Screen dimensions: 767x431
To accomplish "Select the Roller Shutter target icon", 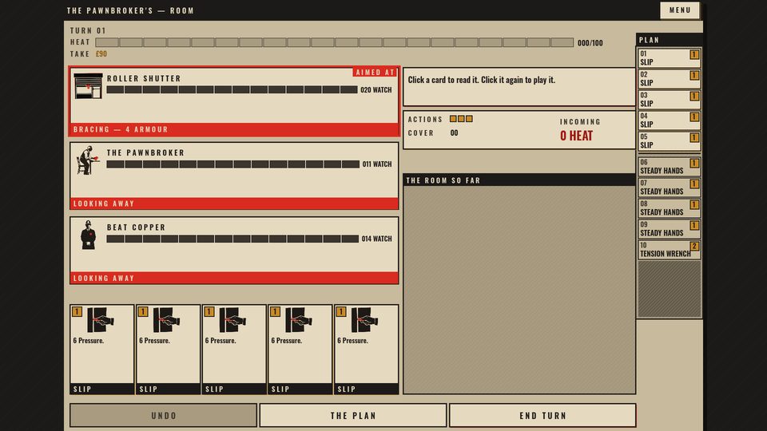I will pyautogui.click(x=88, y=86).
